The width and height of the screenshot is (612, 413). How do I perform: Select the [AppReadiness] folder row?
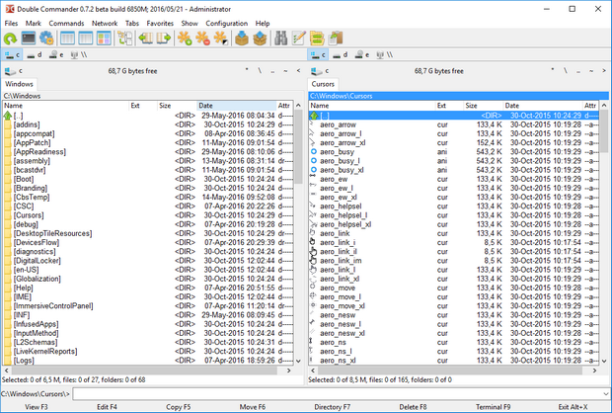coord(148,151)
